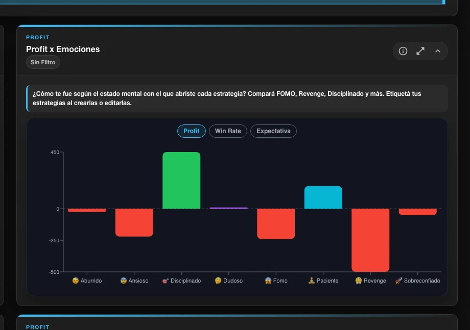Click the Paciente axis label
Viewport: 470px width, 330px height.
[x=323, y=281]
